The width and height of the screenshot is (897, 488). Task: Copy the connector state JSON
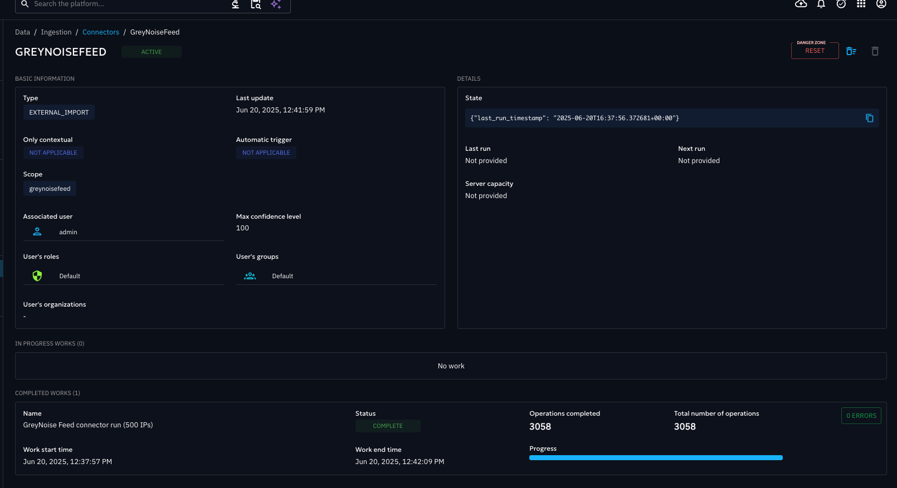click(870, 118)
